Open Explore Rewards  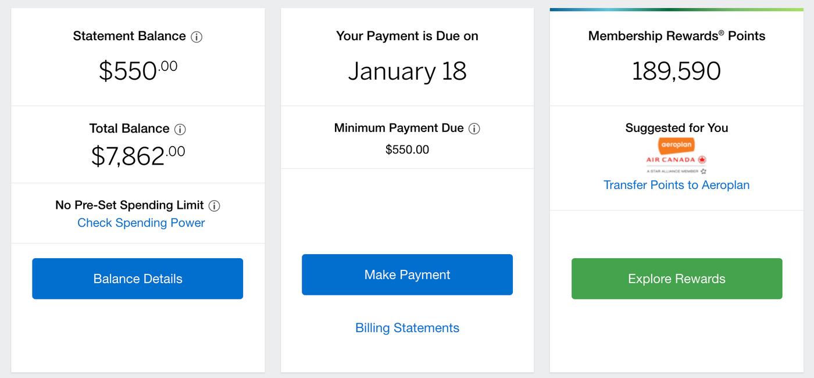676,279
